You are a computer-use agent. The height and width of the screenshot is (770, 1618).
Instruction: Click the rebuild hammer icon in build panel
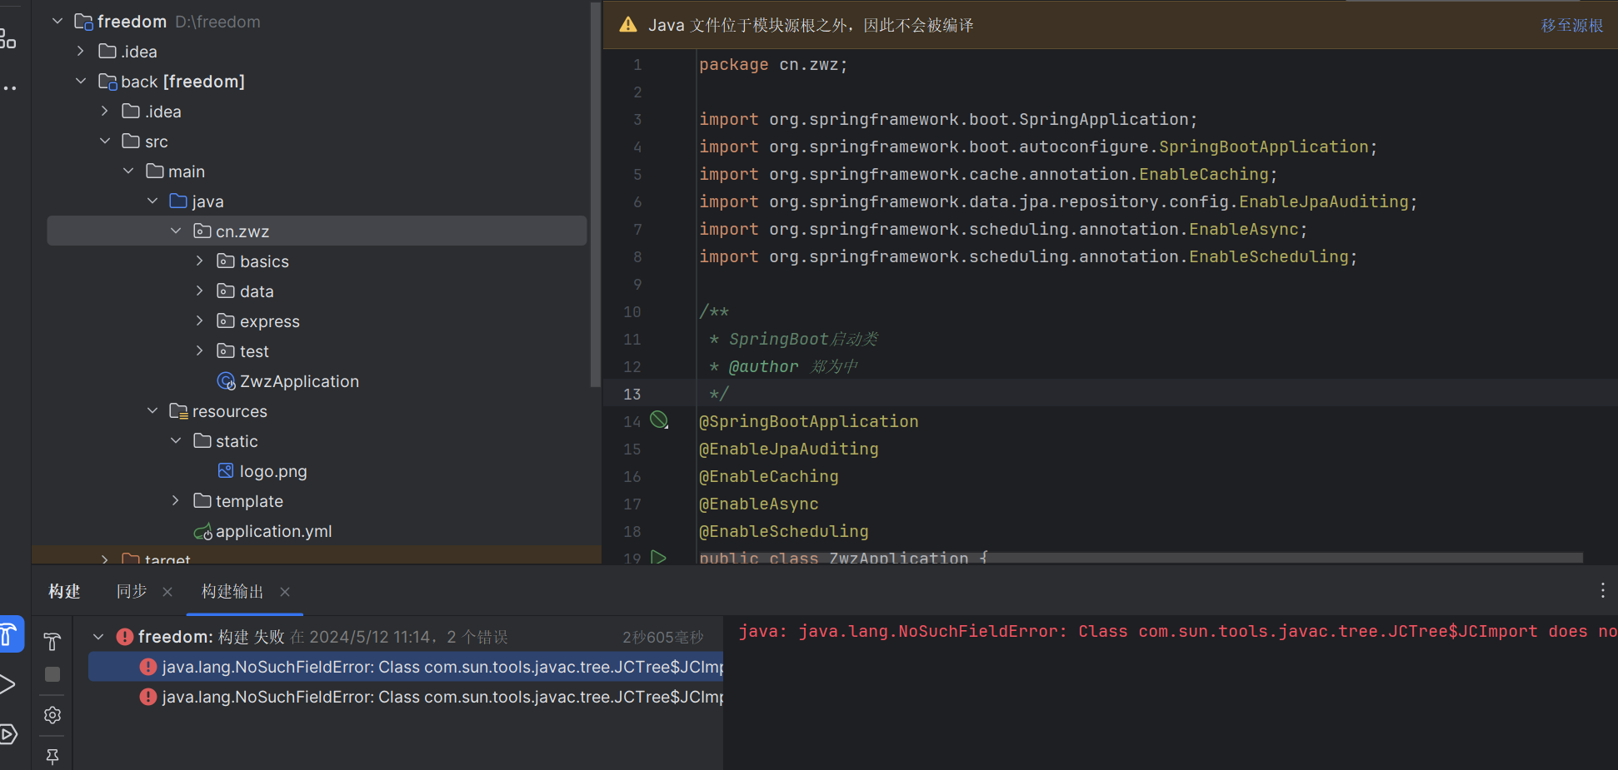tap(52, 641)
